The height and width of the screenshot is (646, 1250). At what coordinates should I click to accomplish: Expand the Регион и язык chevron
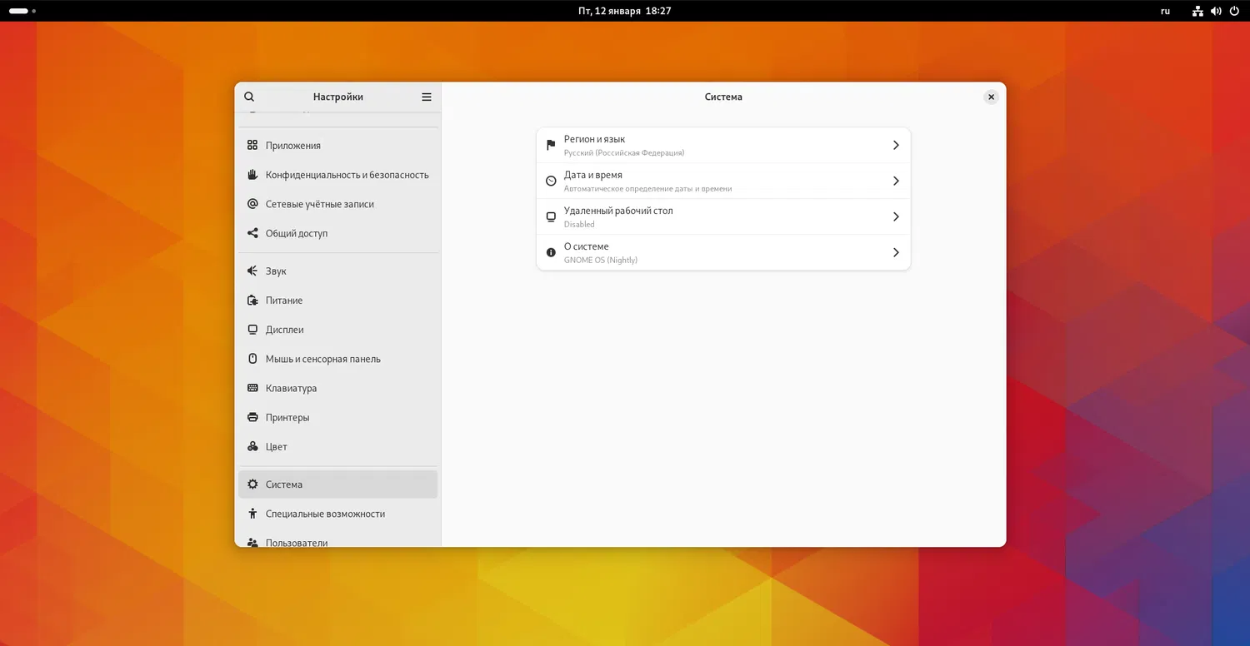click(896, 145)
